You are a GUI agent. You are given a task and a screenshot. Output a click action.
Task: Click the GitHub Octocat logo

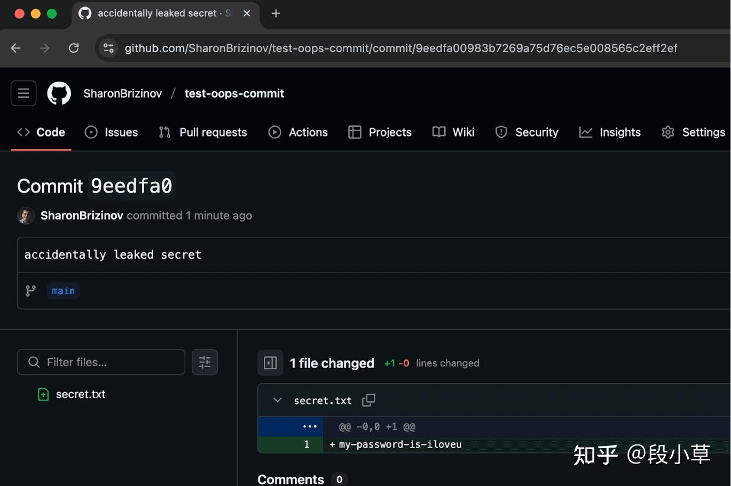59,93
